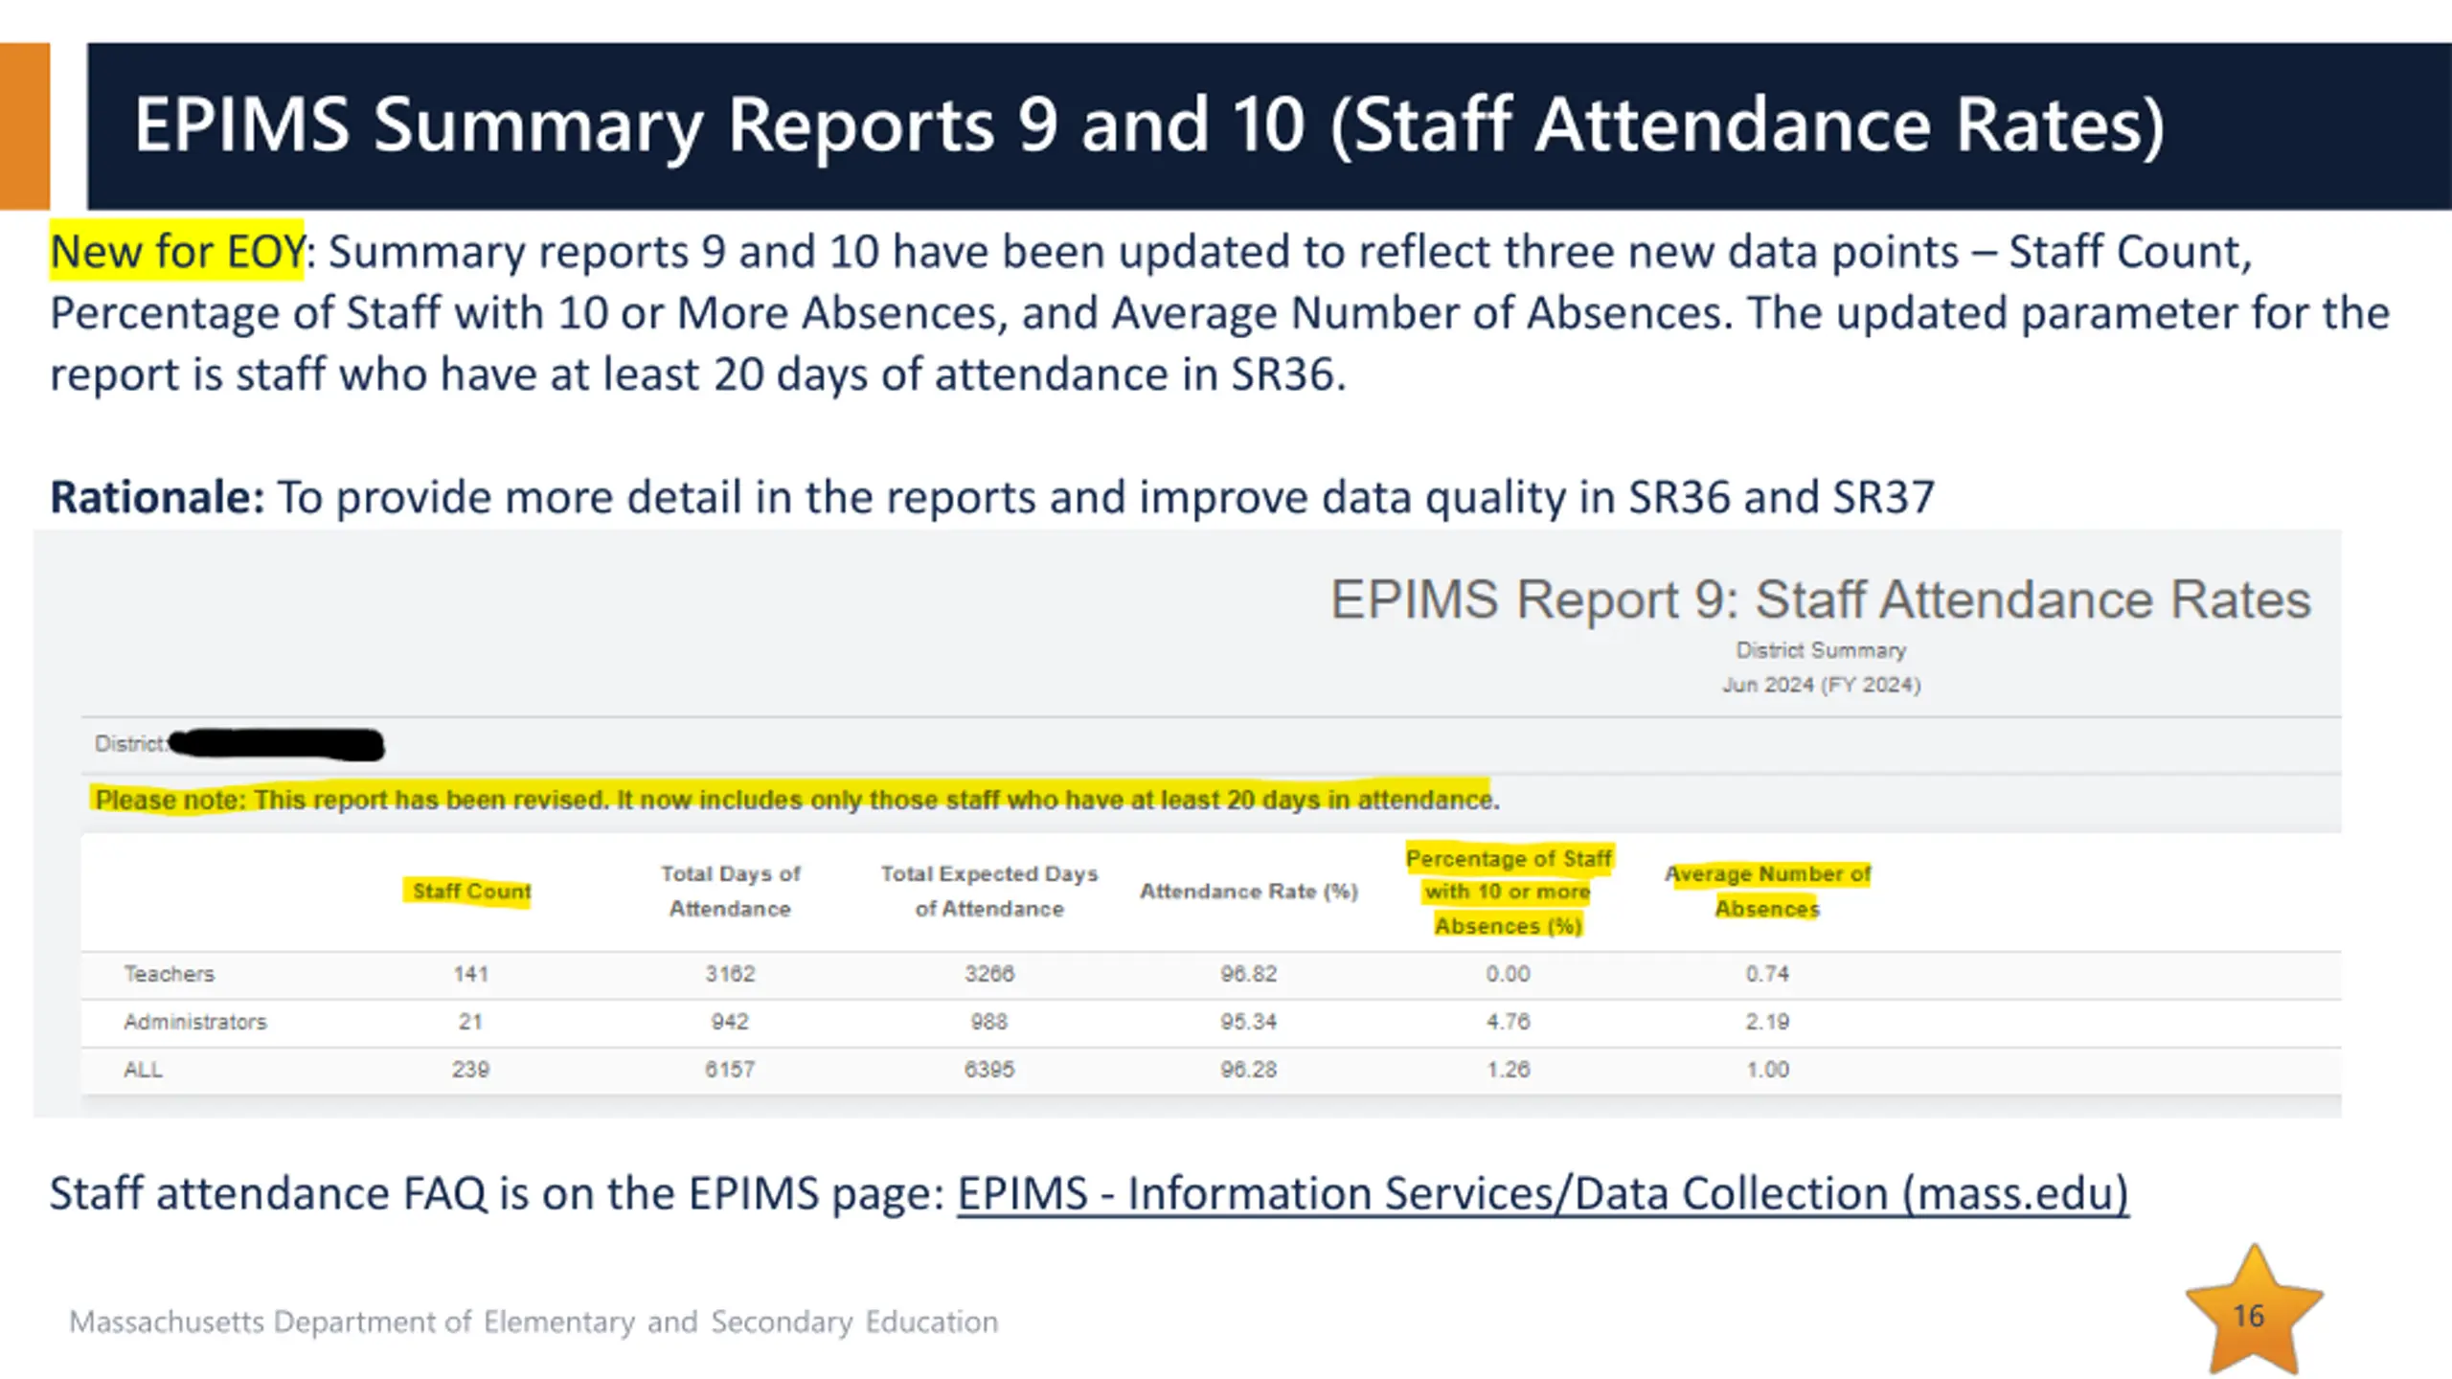
Task: Click Administrators average absences 2.19
Action: [x=1767, y=1022]
